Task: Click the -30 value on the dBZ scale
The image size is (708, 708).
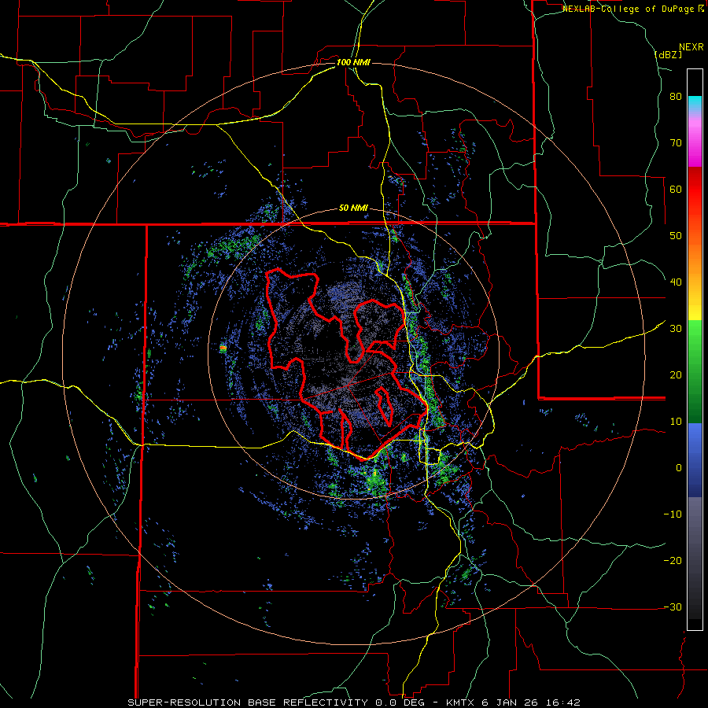Action: pyautogui.click(x=673, y=607)
